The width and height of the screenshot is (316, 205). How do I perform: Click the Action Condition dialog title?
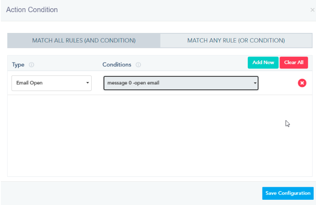32,10
